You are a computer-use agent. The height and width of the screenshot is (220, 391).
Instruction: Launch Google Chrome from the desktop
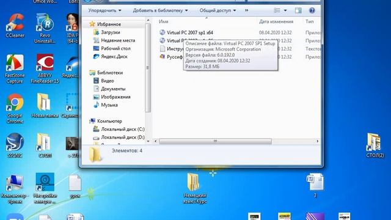click(15, 109)
